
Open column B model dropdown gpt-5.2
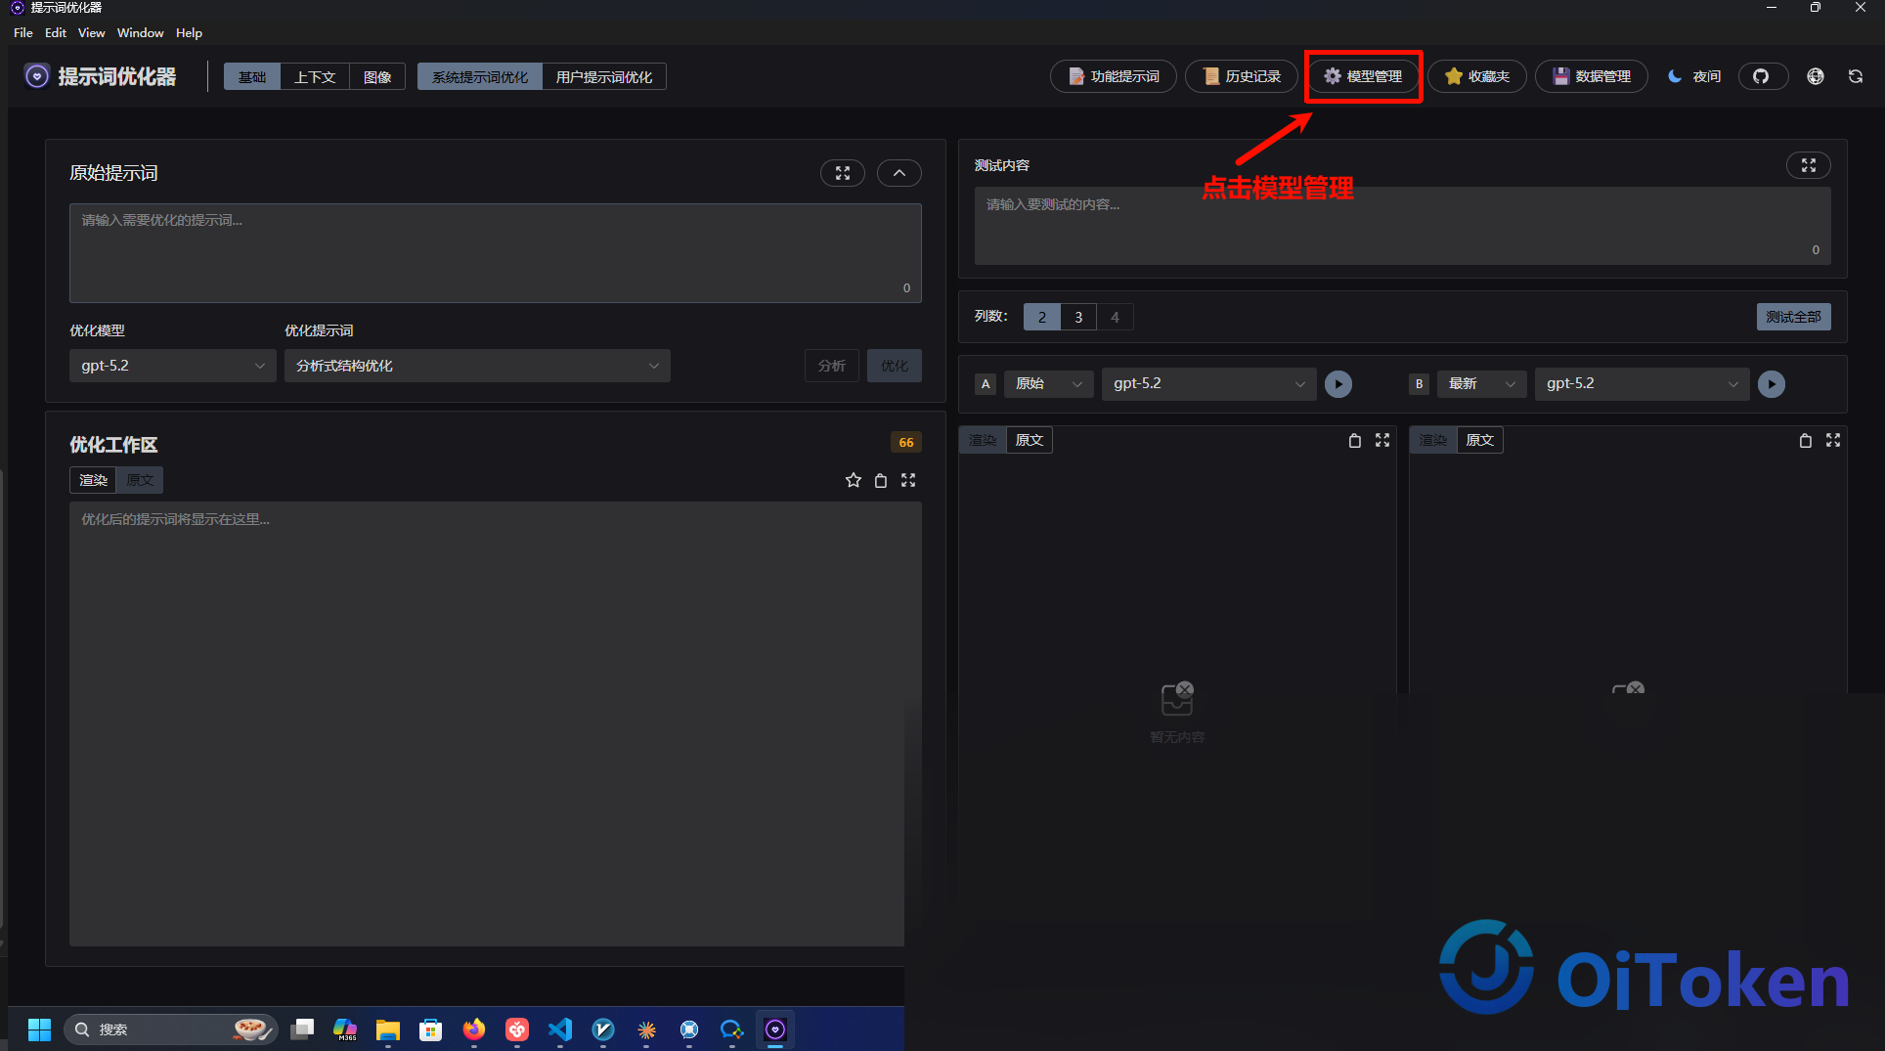1643,384
